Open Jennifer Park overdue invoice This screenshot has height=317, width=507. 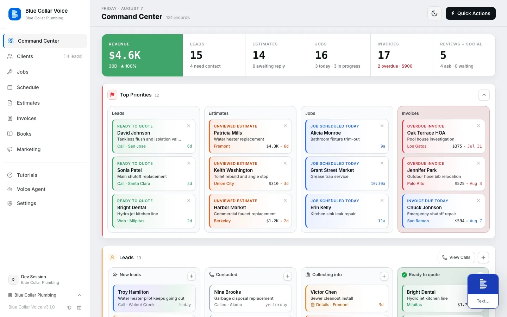(x=444, y=174)
